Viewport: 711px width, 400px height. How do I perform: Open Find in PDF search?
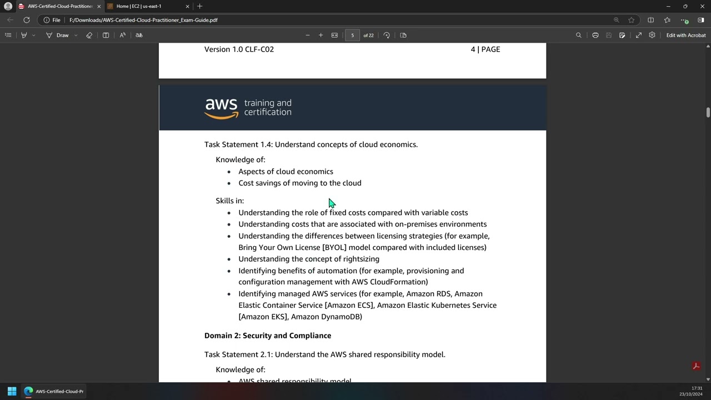[578, 35]
